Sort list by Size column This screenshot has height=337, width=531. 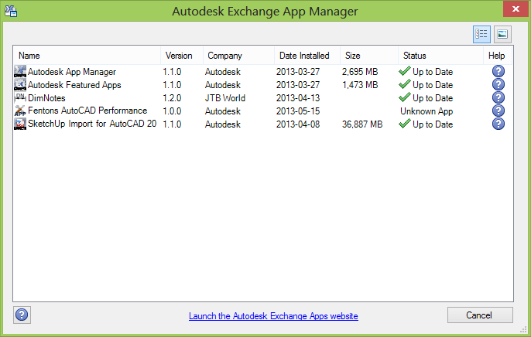click(369, 56)
